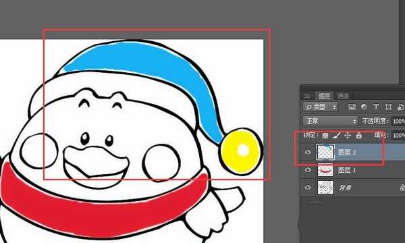Click the 图层 1 layer name
This screenshot has height=243, width=405.
347,170
